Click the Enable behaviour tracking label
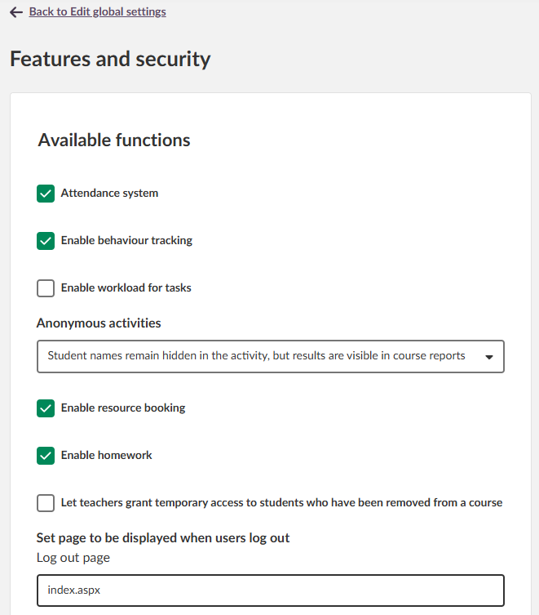The width and height of the screenshot is (539, 615). [126, 241]
